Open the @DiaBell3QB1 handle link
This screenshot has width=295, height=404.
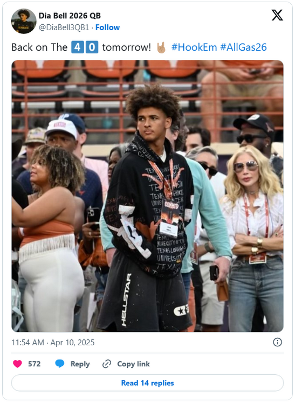(64, 27)
